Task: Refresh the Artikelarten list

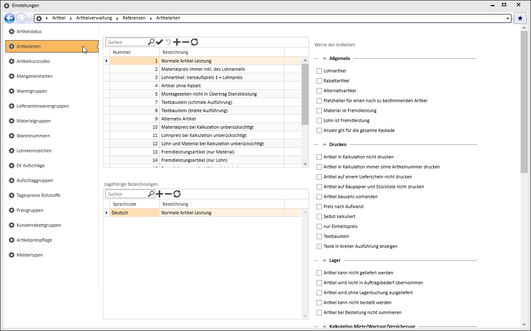Action: [x=194, y=42]
